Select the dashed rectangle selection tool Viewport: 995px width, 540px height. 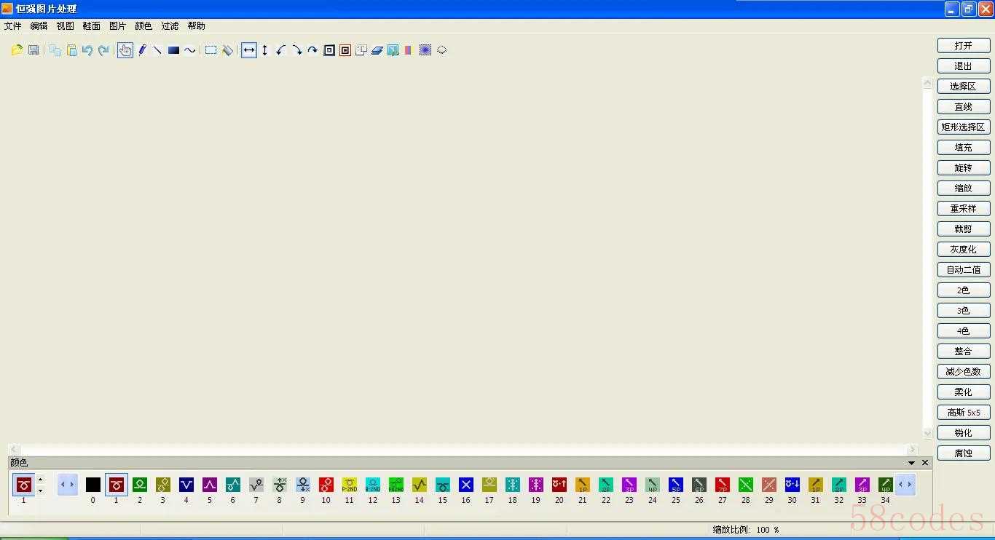pyautogui.click(x=211, y=50)
